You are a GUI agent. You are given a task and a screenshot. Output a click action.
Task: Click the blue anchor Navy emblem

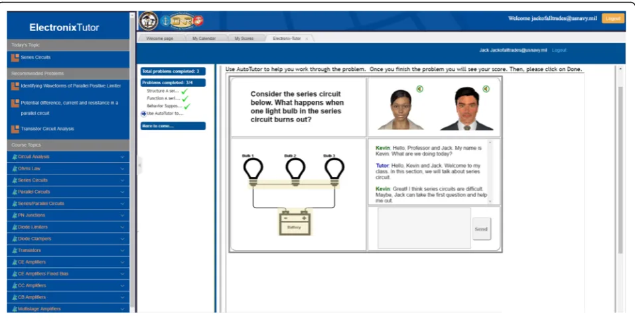(165, 21)
